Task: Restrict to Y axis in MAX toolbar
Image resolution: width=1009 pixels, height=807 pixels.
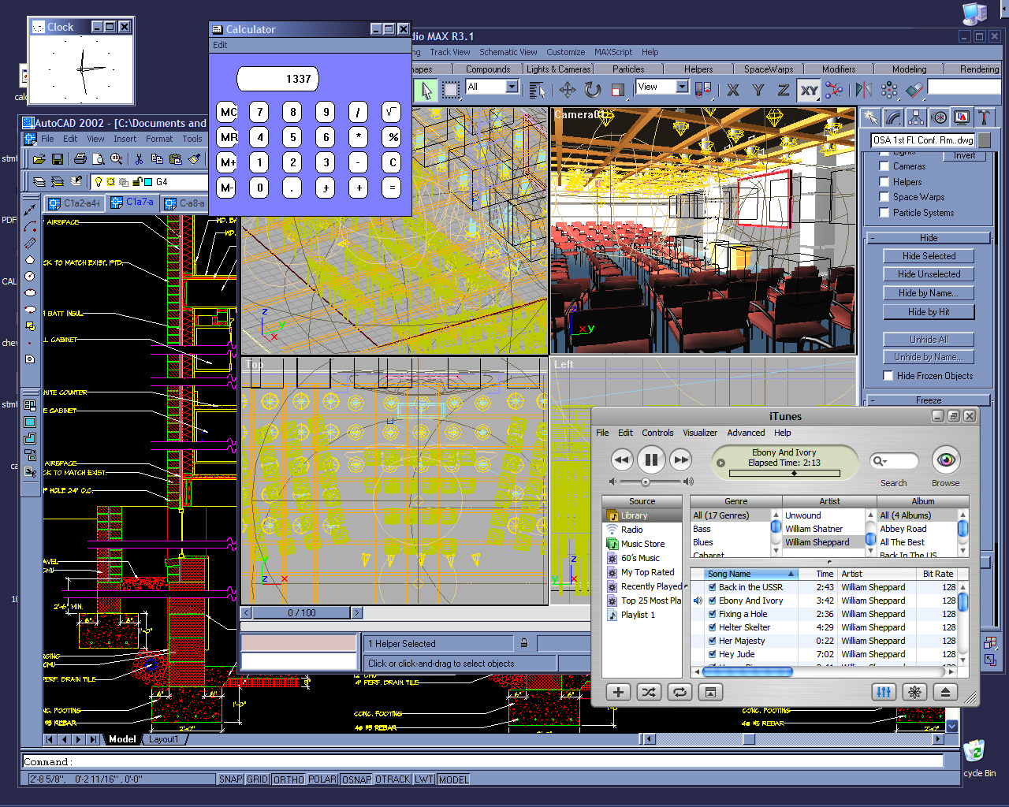Action: [x=758, y=90]
